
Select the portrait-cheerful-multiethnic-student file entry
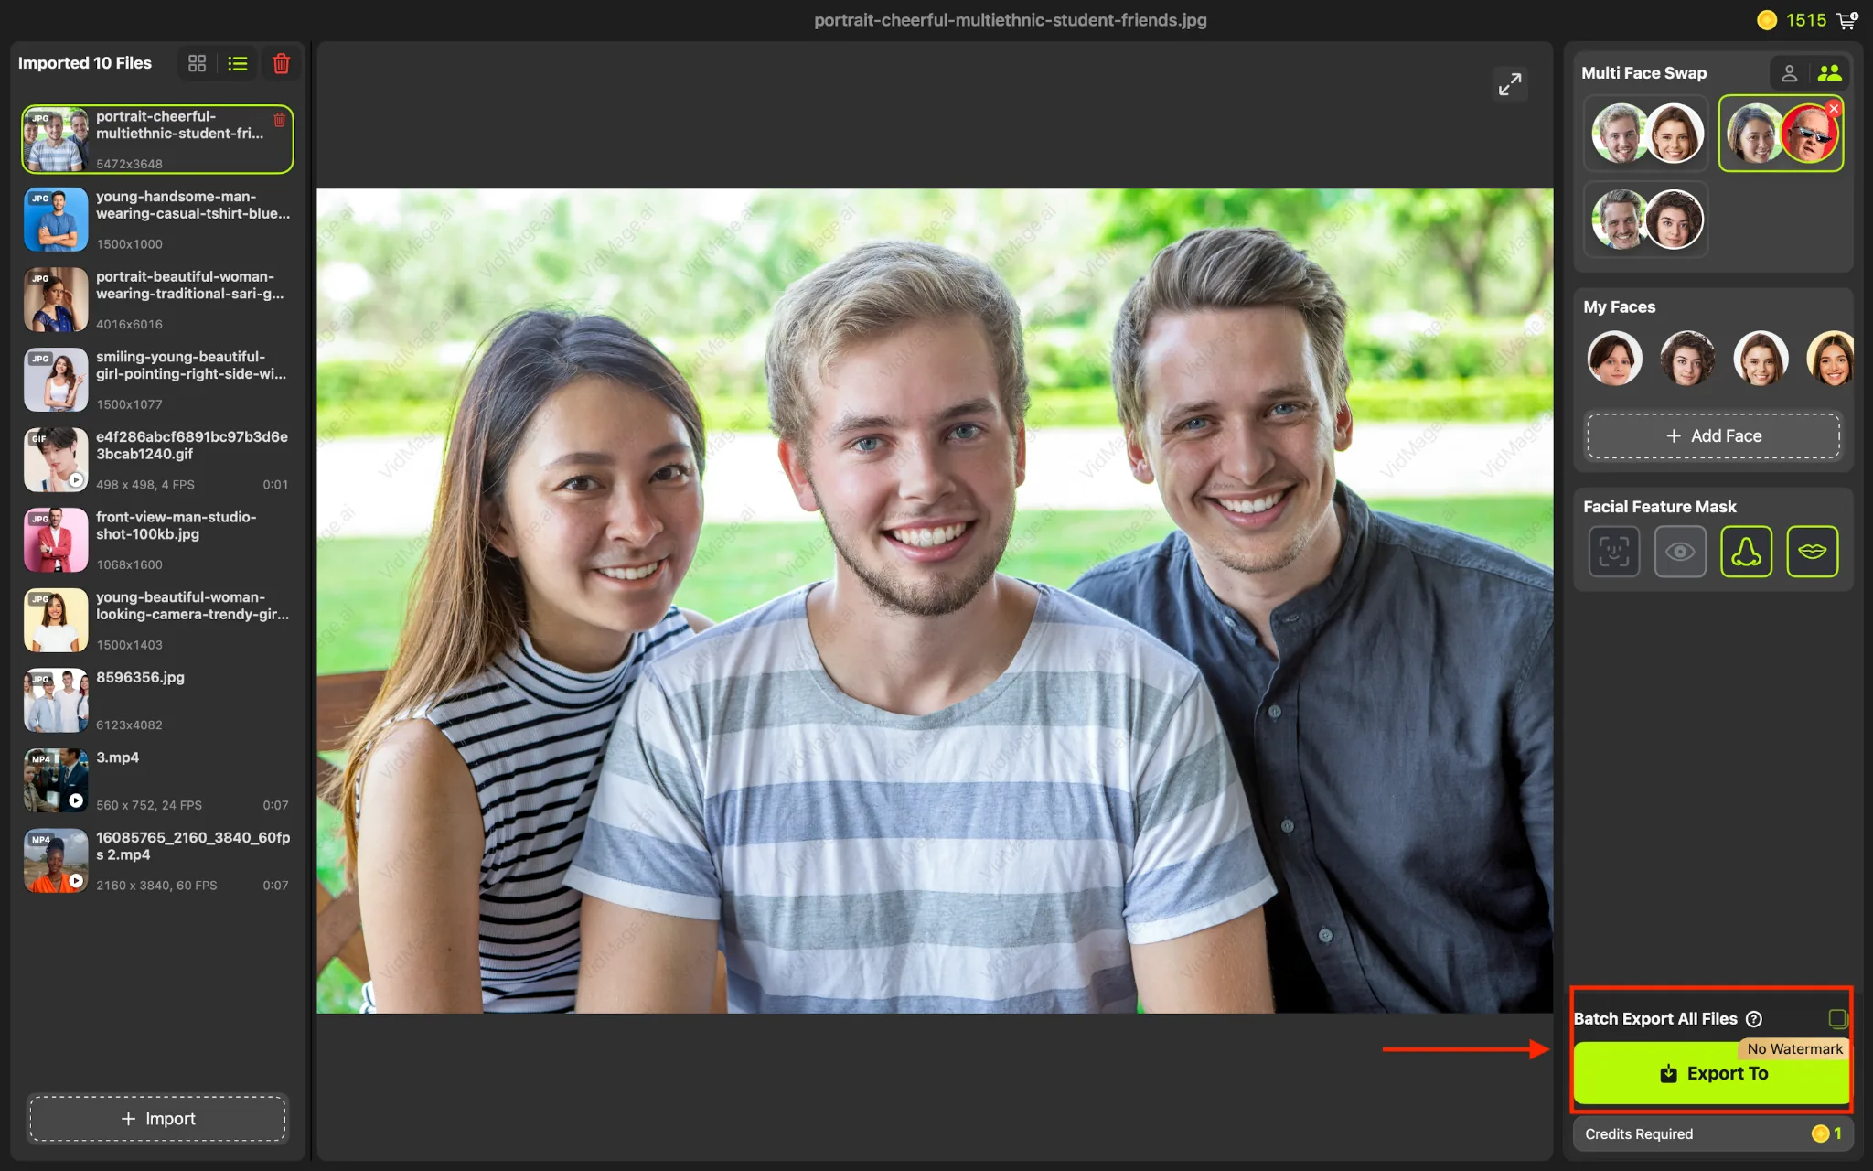click(157, 139)
